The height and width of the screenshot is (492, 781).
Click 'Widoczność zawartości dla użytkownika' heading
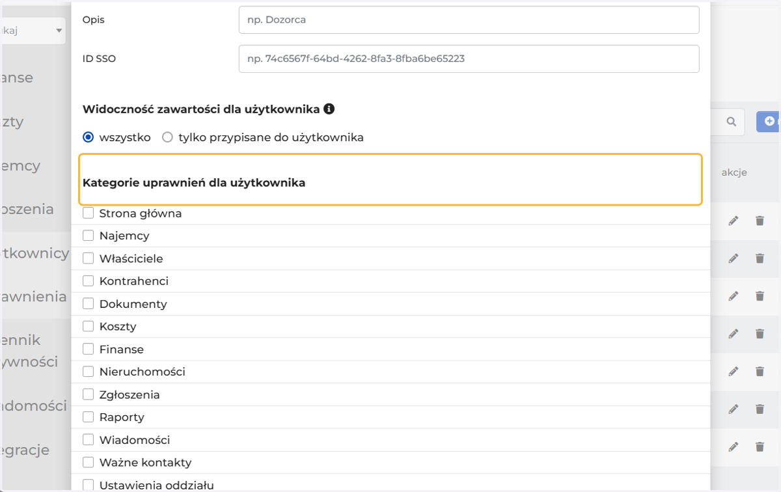pos(201,109)
